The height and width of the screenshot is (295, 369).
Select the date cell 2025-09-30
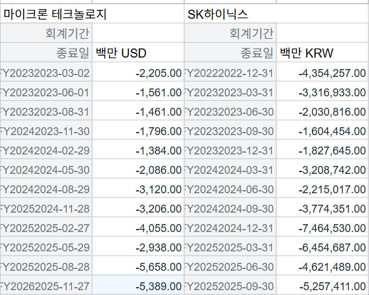point(230,285)
